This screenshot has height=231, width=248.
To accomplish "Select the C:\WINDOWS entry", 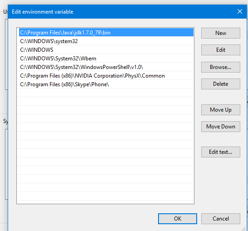I will (106, 50).
